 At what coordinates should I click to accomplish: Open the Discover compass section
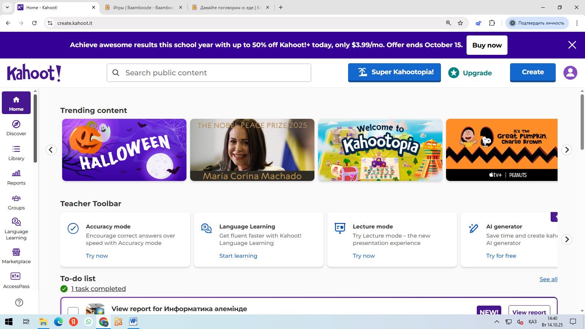16,128
